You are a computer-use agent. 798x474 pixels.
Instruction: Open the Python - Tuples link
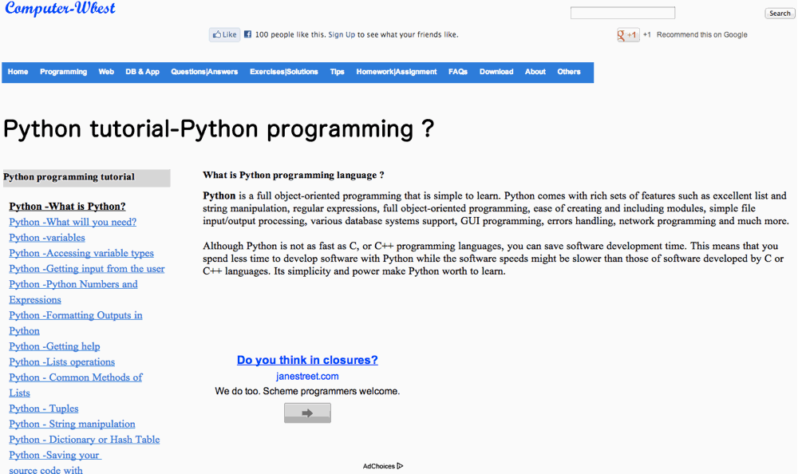click(x=44, y=409)
